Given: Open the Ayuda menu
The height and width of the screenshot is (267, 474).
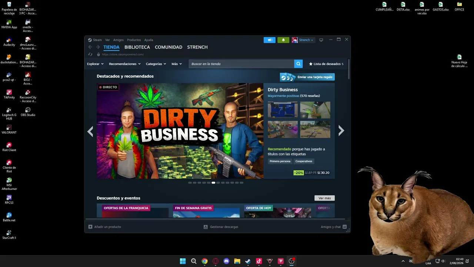Looking at the screenshot, I should coord(148,40).
